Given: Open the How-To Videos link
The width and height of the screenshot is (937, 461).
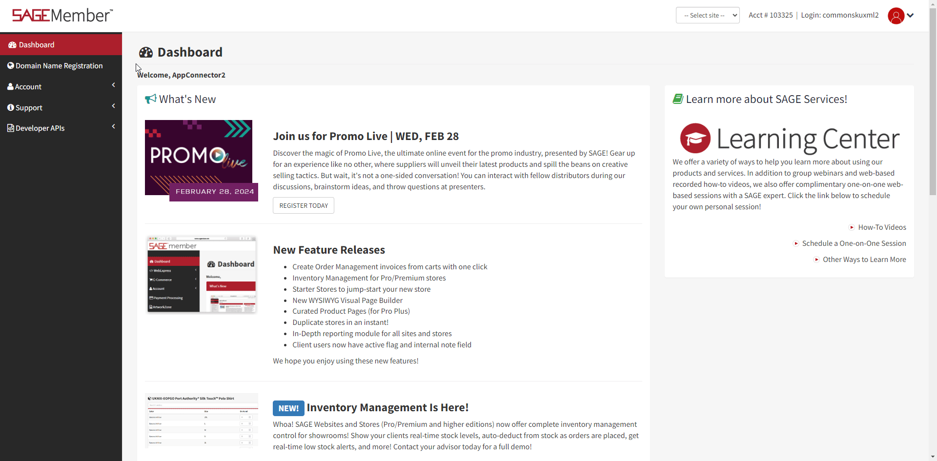Looking at the screenshot, I should pos(882,227).
